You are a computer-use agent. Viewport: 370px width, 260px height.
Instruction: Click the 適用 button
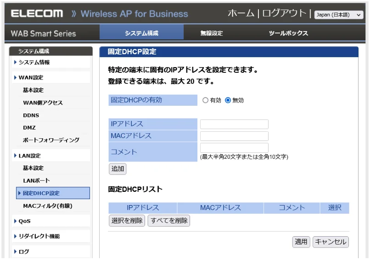click(x=301, y=242)
